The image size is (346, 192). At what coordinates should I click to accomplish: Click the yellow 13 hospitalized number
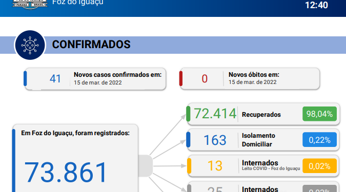pyautogui.click(x=215, y=166)
